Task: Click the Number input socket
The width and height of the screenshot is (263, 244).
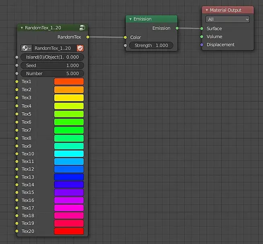Action: click(17, 73)
